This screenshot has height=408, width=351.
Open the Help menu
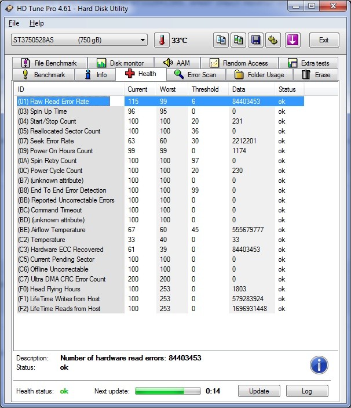pos(36,23)
